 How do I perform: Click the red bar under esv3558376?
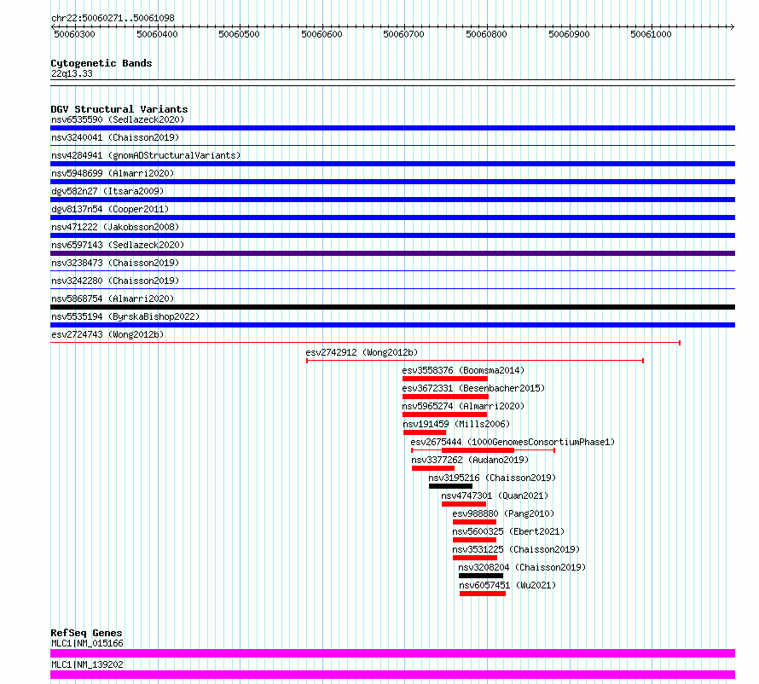click(445, 379)
